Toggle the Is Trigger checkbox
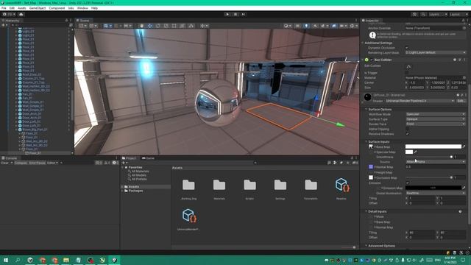Screen dimensions: 471x265 coord(407,73)
